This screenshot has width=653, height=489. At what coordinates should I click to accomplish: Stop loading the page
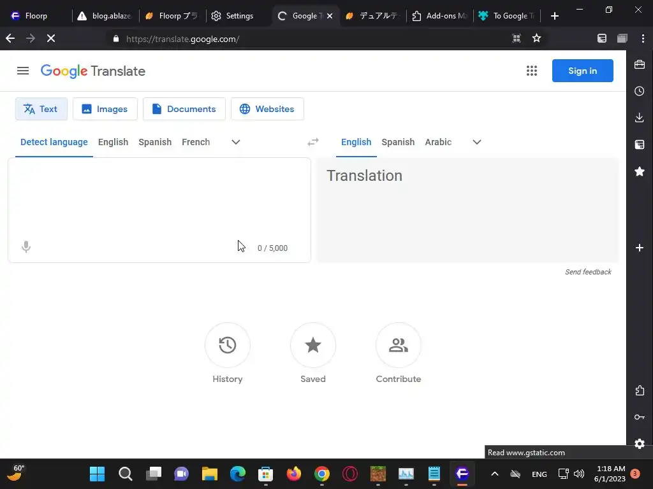(51, 39)
